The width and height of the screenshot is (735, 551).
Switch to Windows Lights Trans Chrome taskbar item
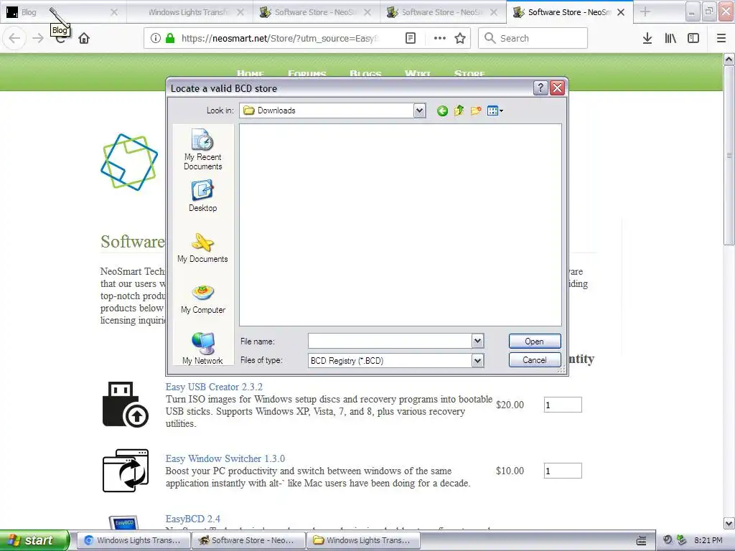(x=133, y=540)
